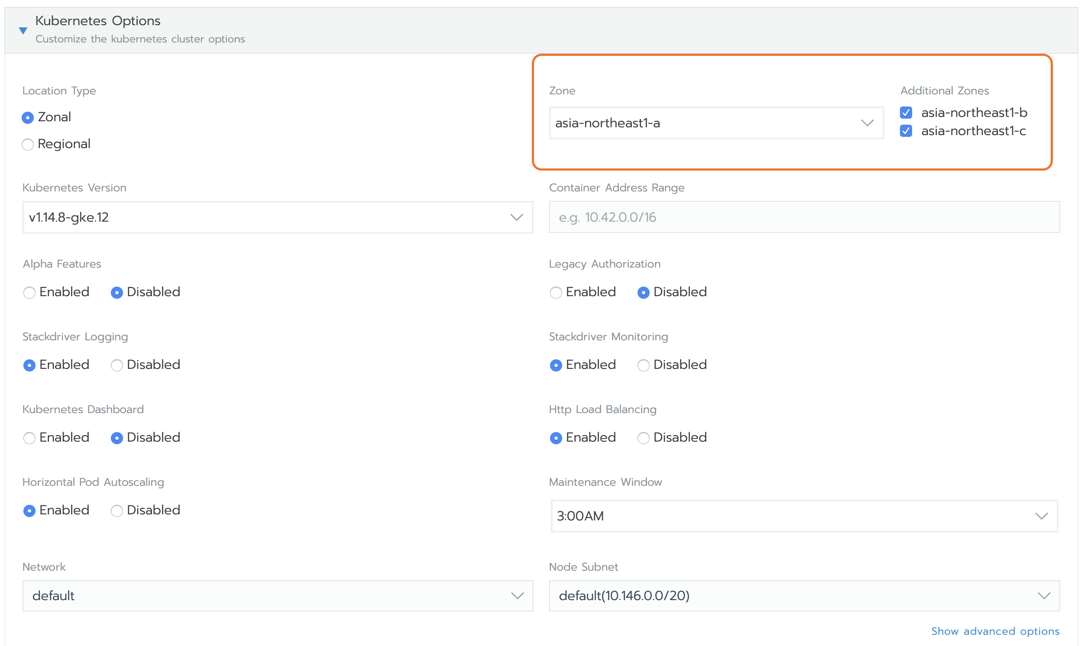Image resolution: width=1081 pixels, height=646 pixels.
Task: Uncheck asia-northeast1-b additional zone
Action: click(906, 113)
